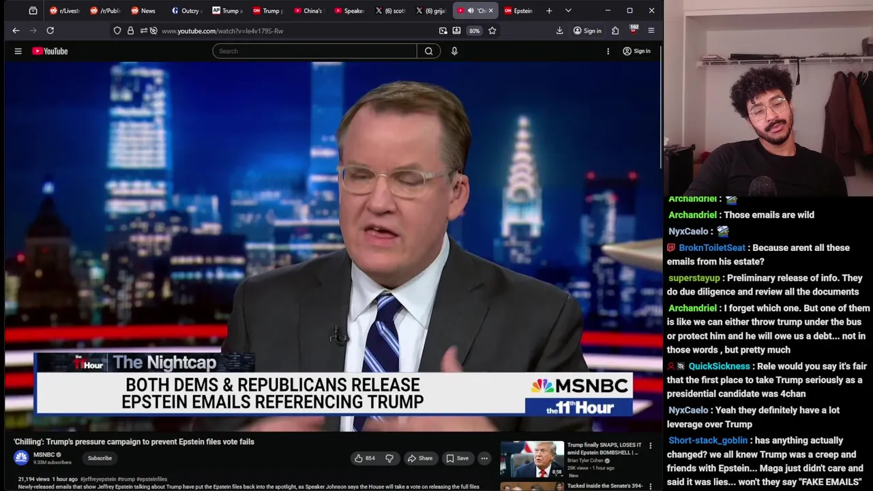This screenshot has height=491, width=873.
Task: Click the 'Chilling' video title text
Action: coord(134,442)
